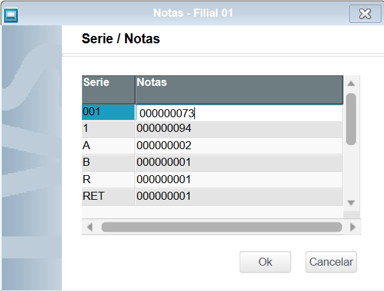384x291 pixels.
Task: Click the scroll down arrow of the table
Action: [351, 202]
